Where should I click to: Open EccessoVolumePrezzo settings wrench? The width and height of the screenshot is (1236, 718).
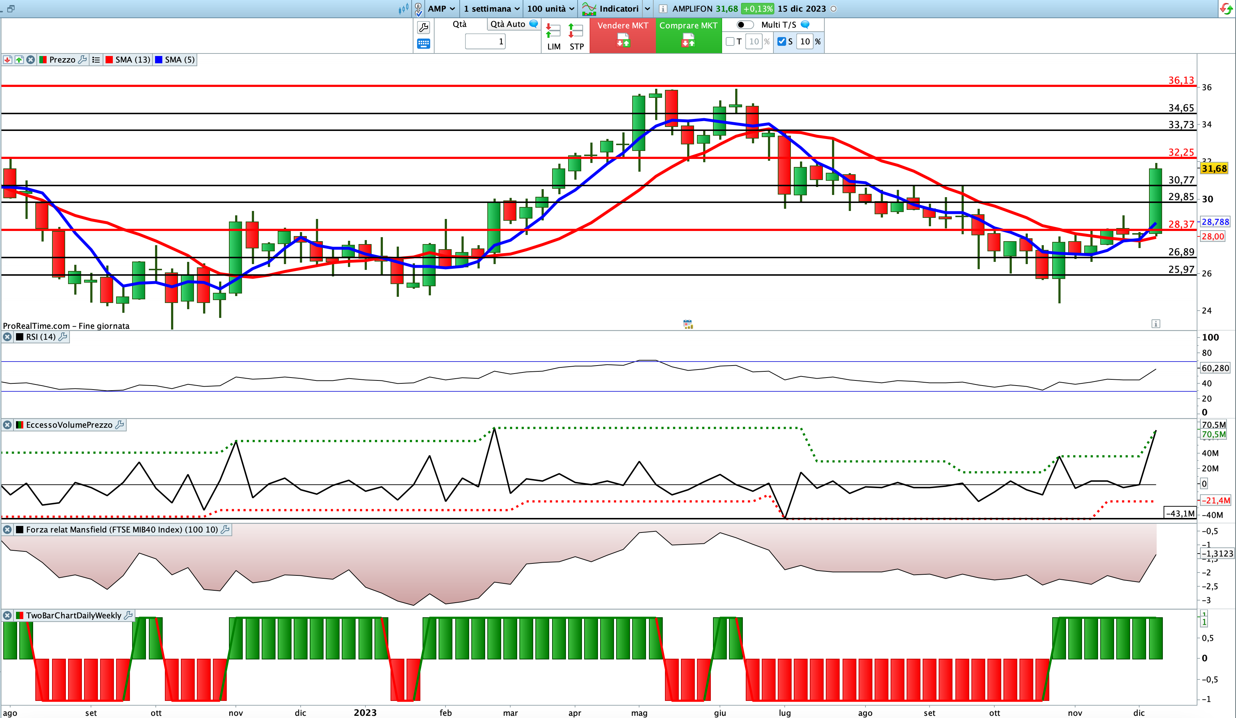point(119,425)
